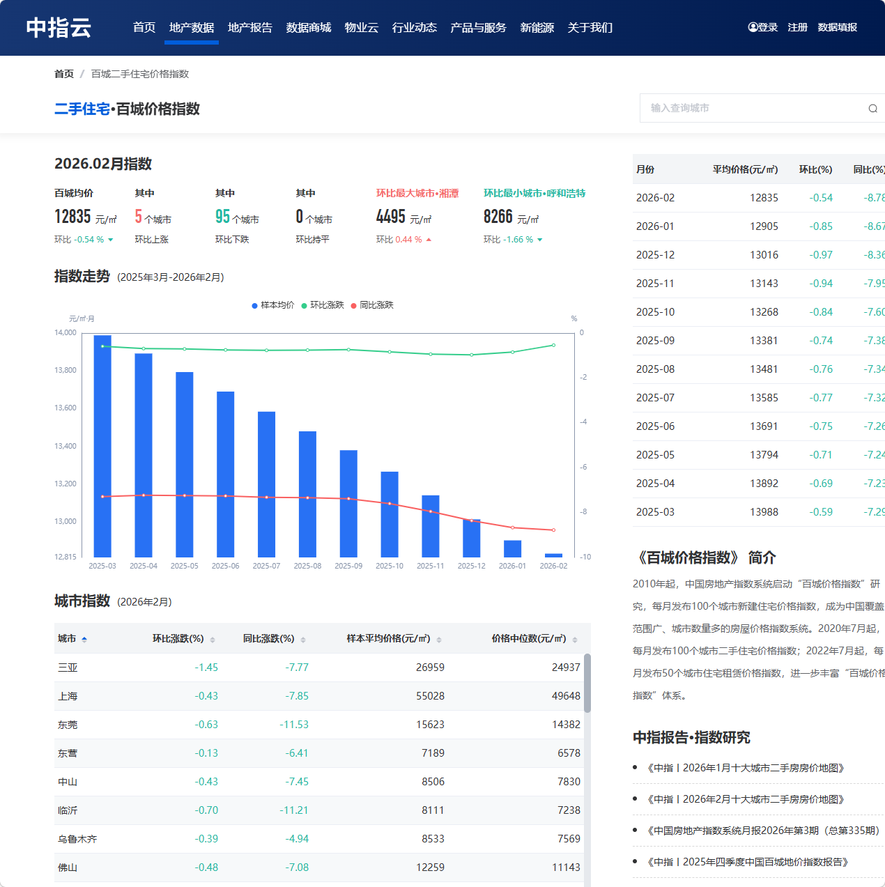This screenshot has height=887, width=885.
Task: Click the 注册 link
Action: click(796, 26)
